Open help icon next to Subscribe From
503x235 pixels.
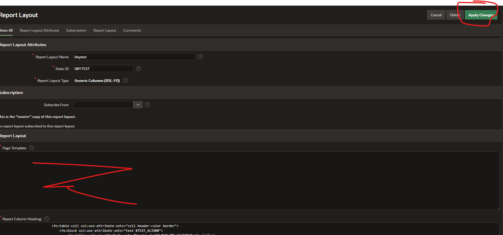pos(147,105)
